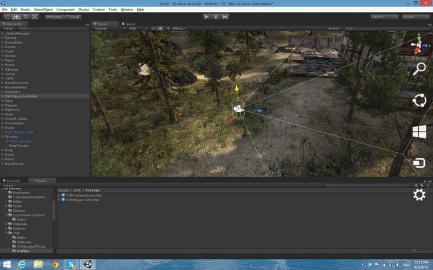This screenshot has height=270, width=433.
Task: Open the Layers dropdown
Action: tap(385, 17)
